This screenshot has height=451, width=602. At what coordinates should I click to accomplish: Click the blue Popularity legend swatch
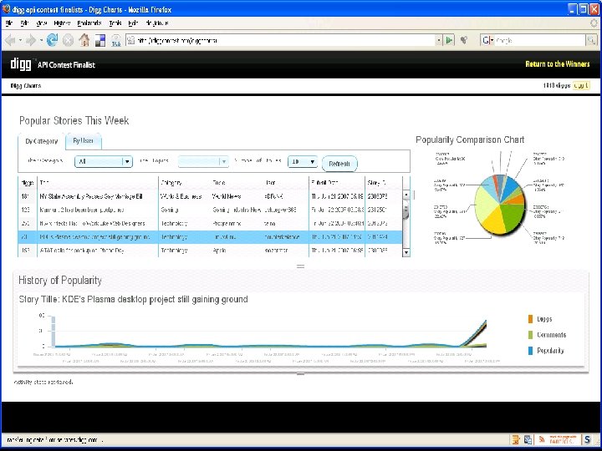pos(530,351)
